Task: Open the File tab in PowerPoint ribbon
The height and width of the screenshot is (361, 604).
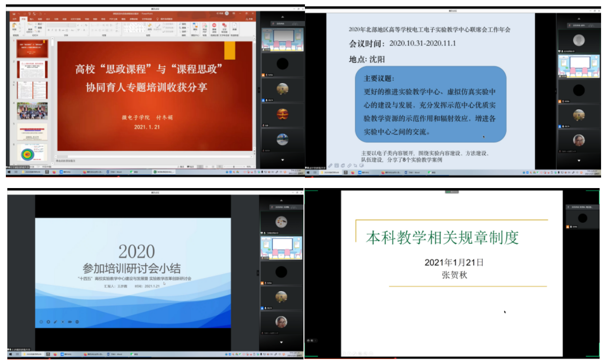Action: coord(14,19)
